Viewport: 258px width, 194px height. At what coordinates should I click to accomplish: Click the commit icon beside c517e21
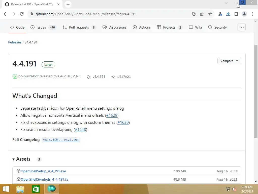point(113,77)
